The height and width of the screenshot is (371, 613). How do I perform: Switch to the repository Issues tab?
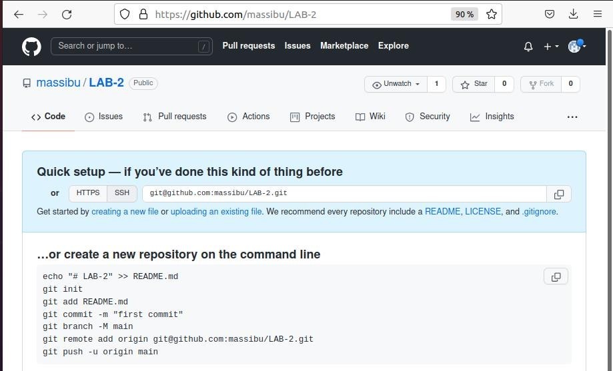click(103, 117)
